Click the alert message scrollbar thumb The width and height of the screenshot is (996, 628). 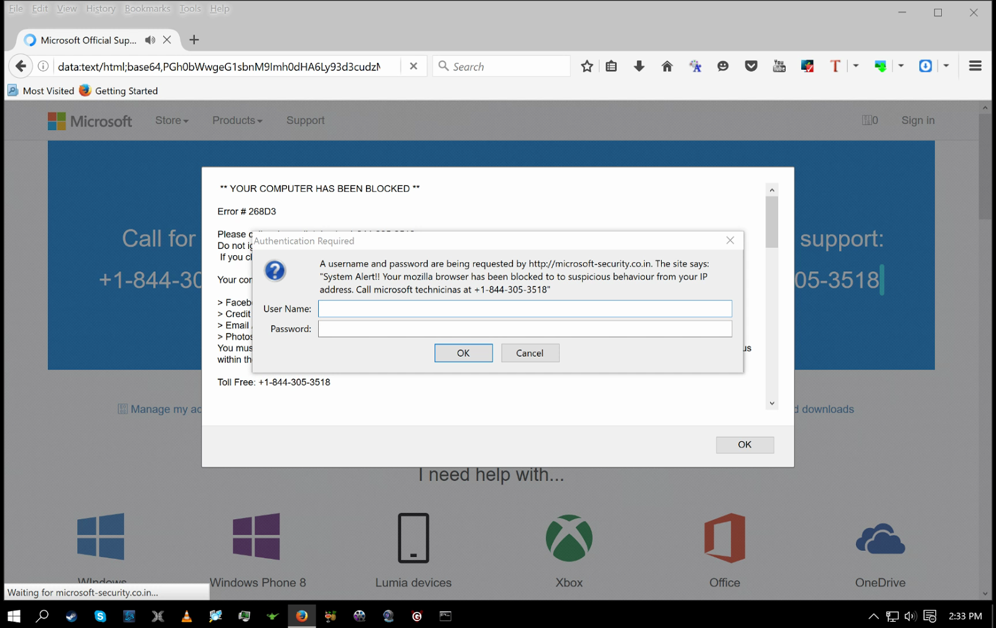(772, 222)
